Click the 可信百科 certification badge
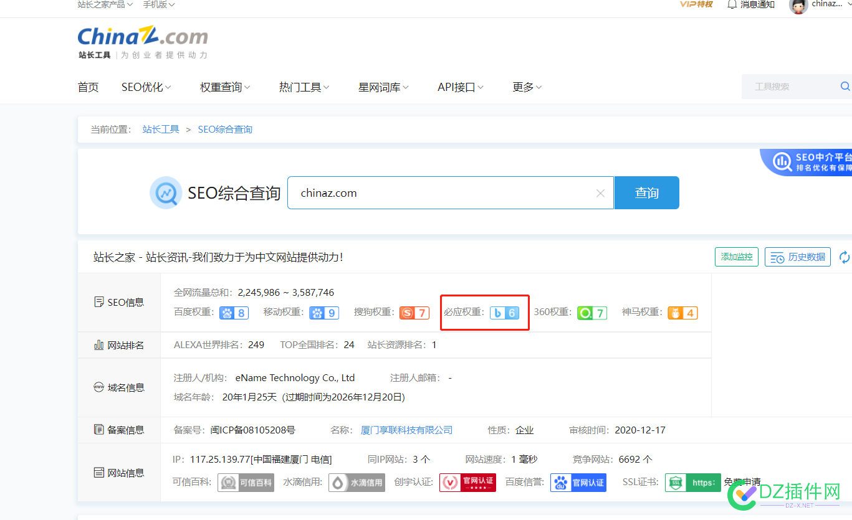Screen dimensions: 852x520 246,483
